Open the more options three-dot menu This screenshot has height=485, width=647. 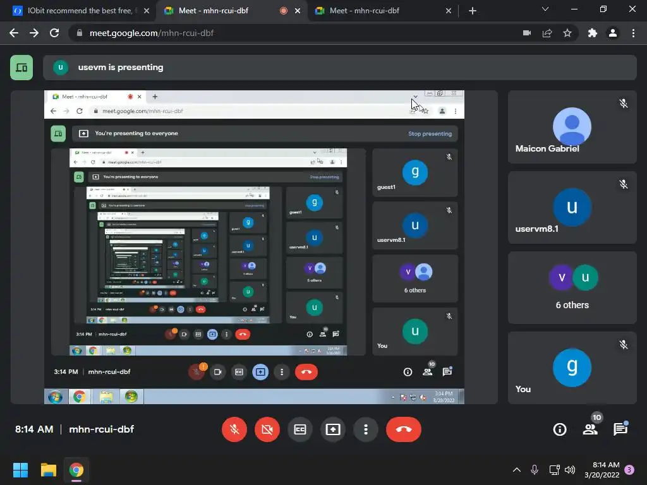tap(366, 429)
